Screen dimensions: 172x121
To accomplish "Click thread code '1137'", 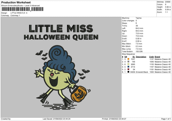I will 152,59.
